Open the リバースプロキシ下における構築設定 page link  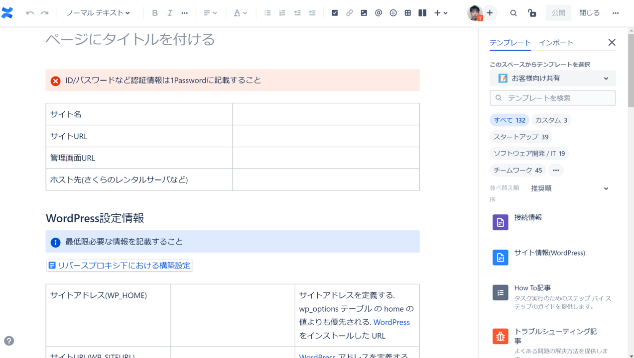point(120,266)
